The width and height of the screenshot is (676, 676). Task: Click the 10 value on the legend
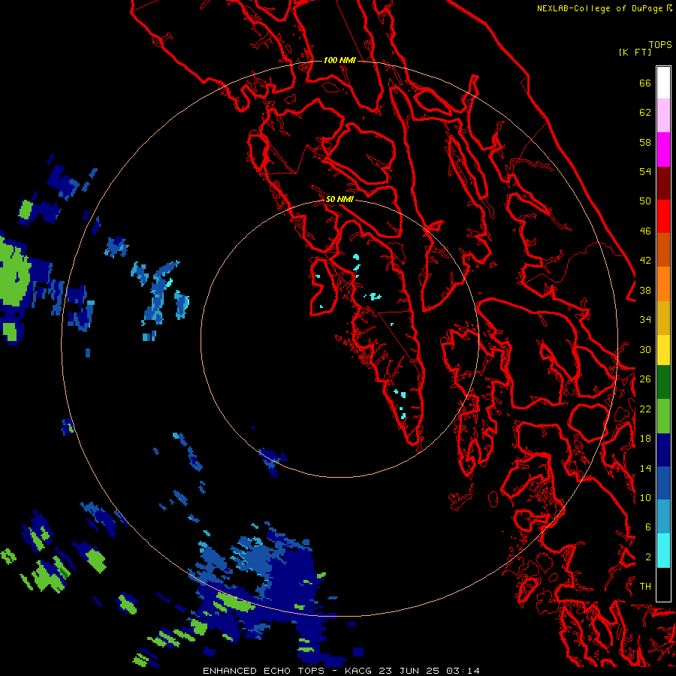click(x=645, y=497)
